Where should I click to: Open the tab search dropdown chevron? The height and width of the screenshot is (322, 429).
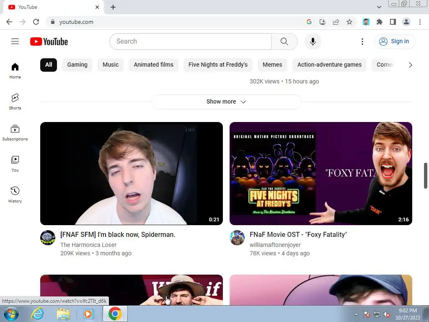(x=379, y=7)
